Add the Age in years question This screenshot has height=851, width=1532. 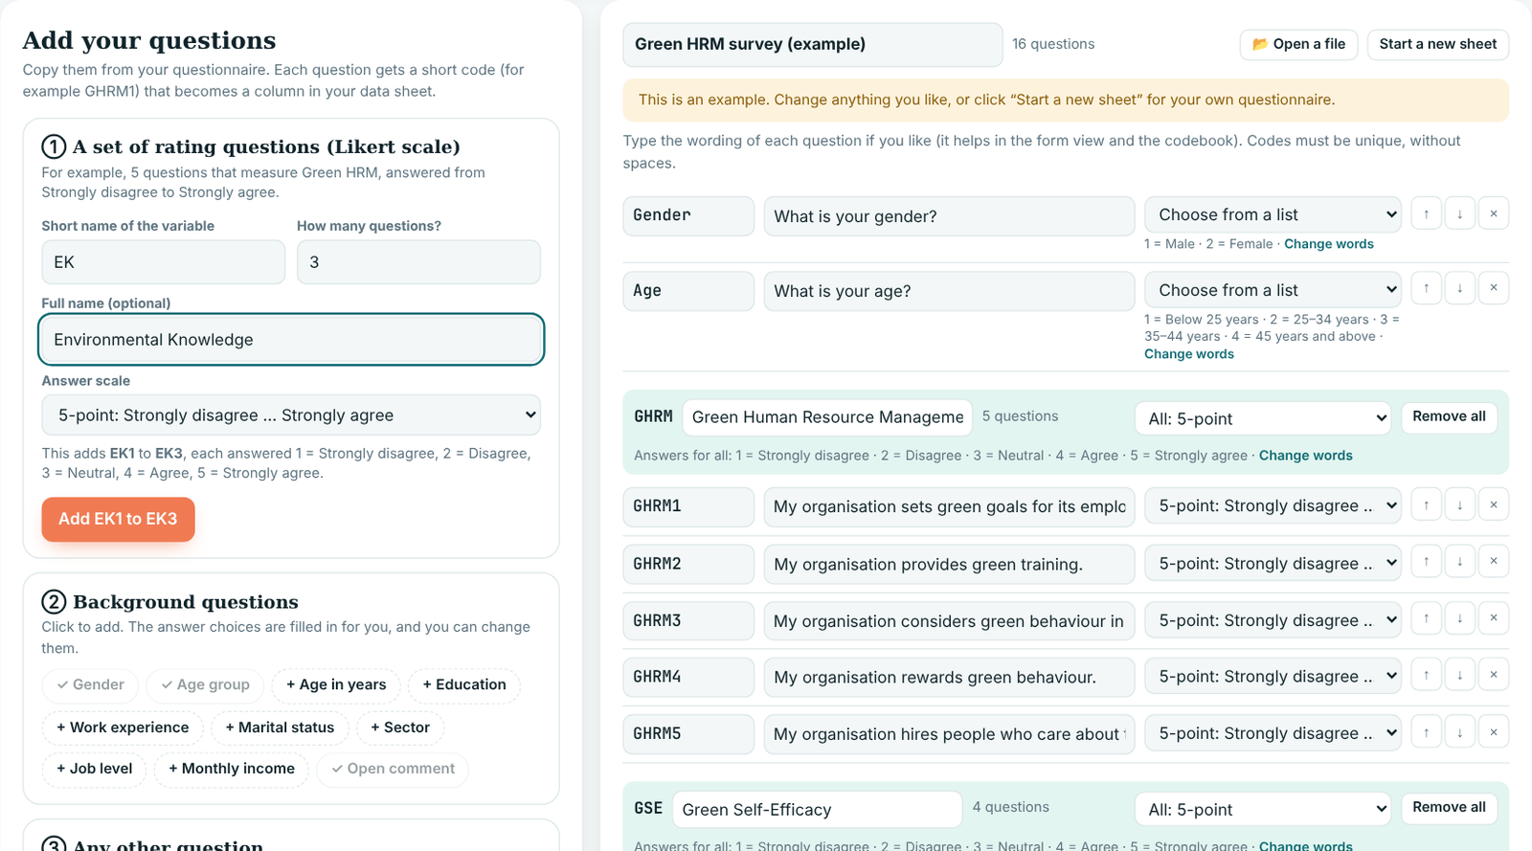336,684
